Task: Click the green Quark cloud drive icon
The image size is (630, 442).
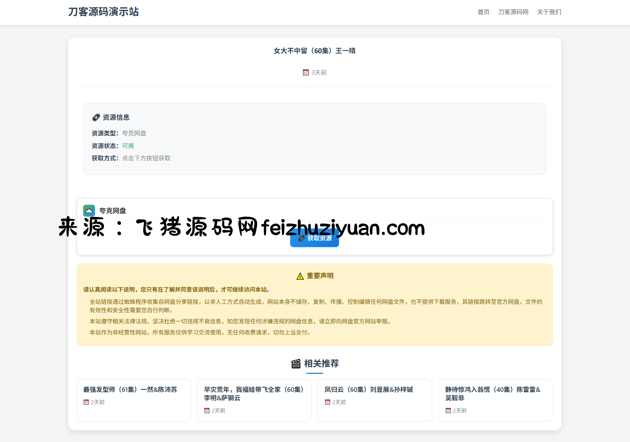Action: point(89,210)
